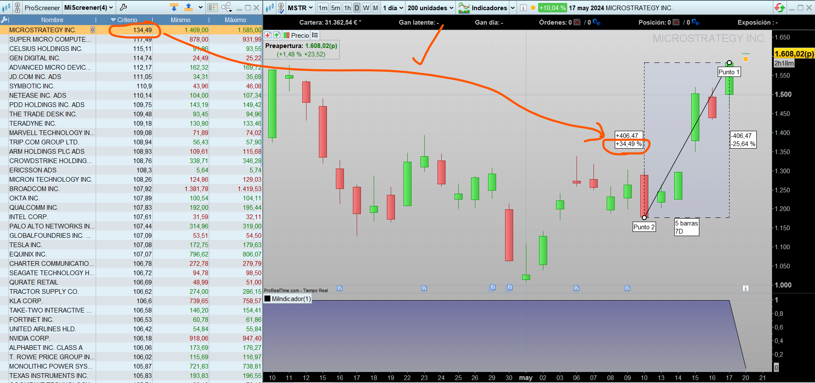Viewport: 815px width, 383px height.
Task: Click the ProScreener title label
Action: tap(42, 8)
